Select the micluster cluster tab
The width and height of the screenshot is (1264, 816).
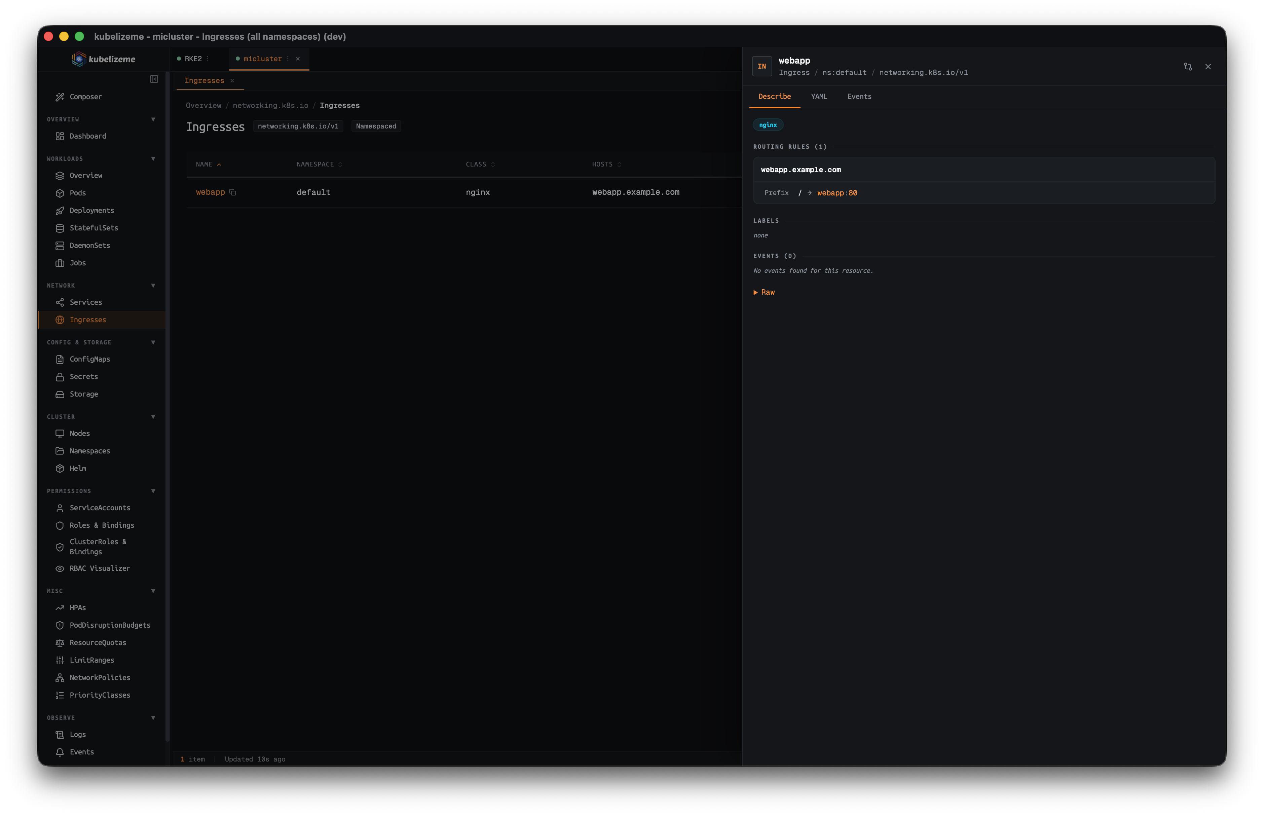pos(262,59)
